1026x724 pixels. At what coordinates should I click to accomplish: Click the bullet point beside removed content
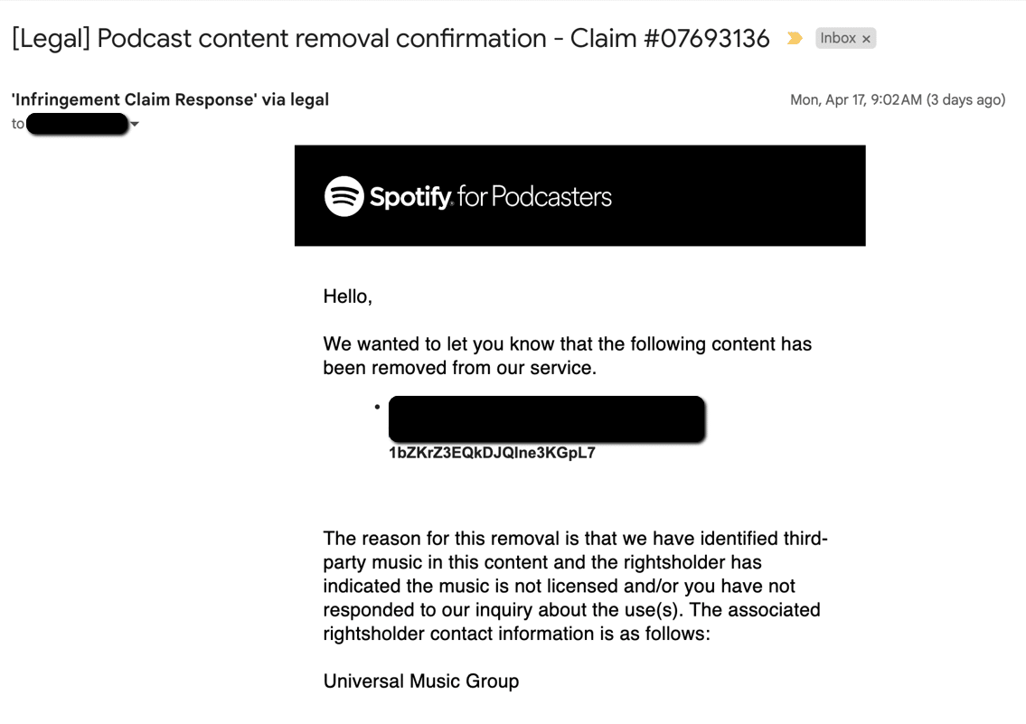(x=378, y=406)
